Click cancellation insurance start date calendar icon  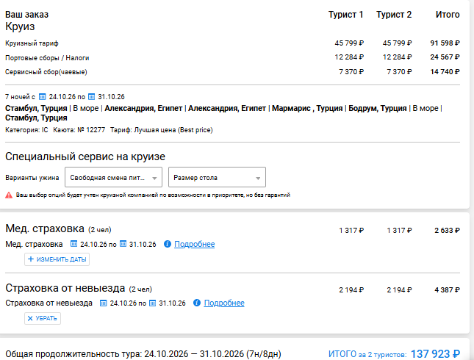104,303
